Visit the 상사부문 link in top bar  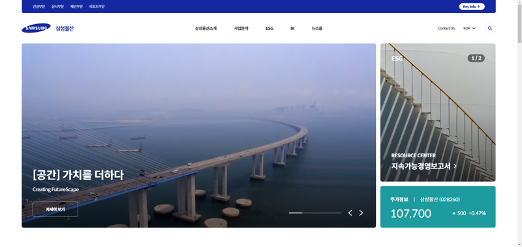(x=57, y=6)
